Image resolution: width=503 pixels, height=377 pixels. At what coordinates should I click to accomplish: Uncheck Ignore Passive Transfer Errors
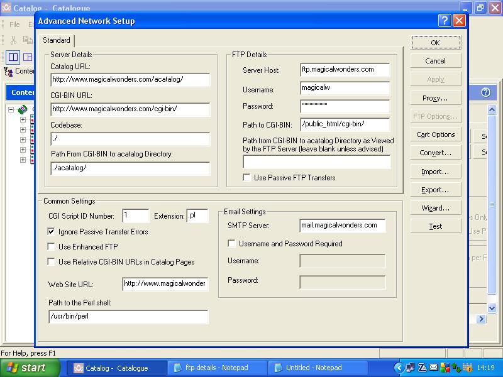52,232
